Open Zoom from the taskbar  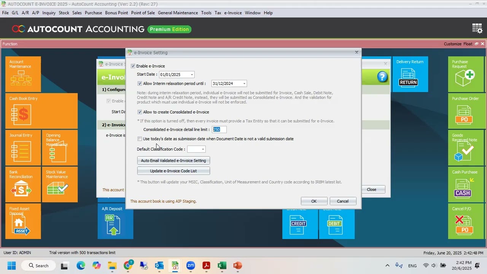coord(191,266)
